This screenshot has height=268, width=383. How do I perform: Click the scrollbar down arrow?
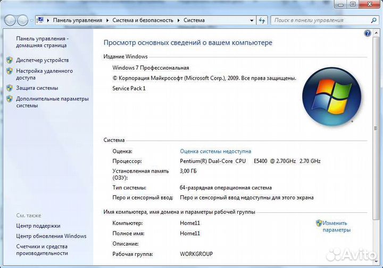pos(376,261)
